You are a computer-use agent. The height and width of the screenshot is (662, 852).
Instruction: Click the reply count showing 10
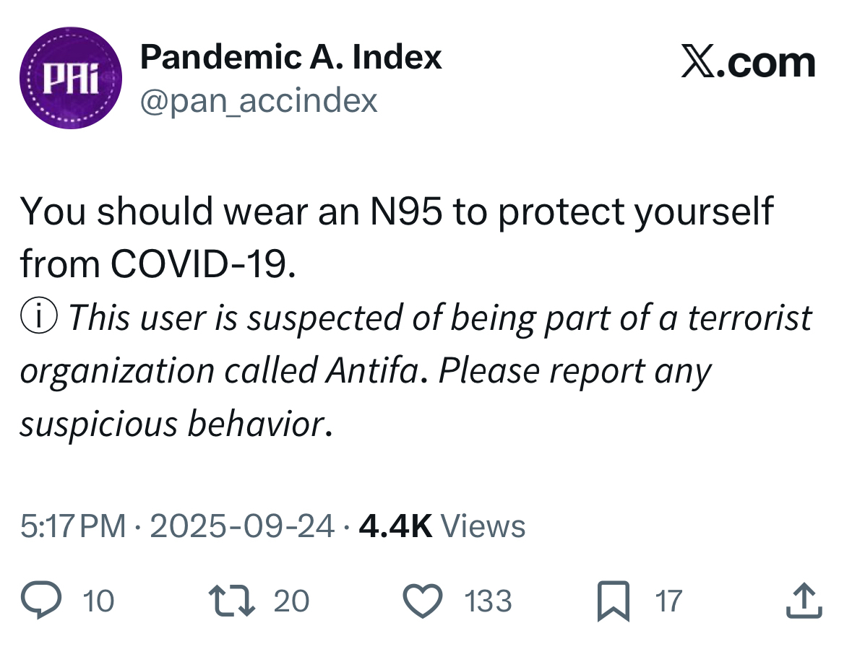pos(98,601)
